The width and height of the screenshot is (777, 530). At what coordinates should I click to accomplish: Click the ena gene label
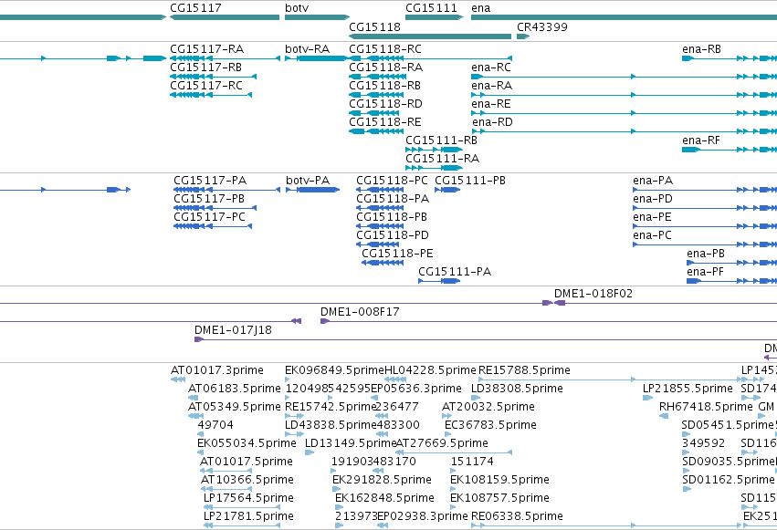(480, 8)
